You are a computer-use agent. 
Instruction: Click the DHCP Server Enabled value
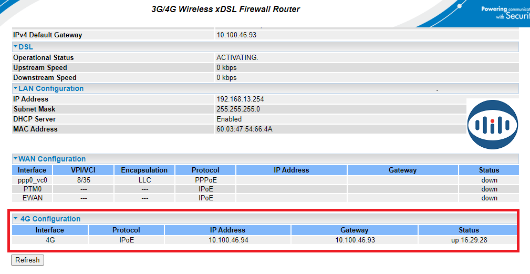[x=229, y=119]
